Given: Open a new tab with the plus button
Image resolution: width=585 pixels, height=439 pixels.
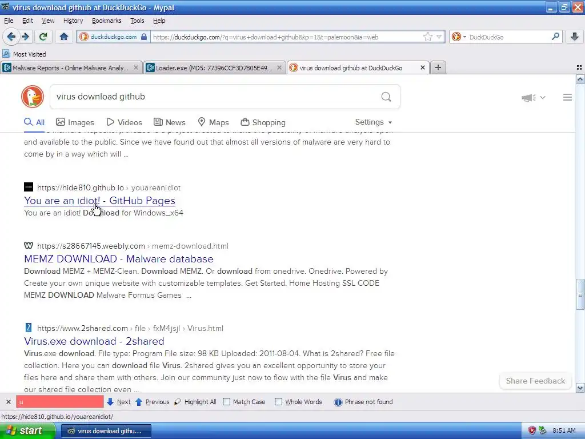Looking at the screenshot, I should (438, 67).
